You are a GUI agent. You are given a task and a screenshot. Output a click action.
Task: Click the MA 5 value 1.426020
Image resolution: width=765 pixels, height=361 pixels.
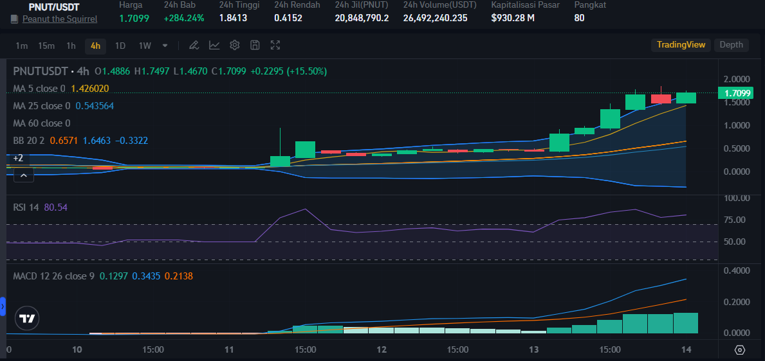tap(90, 89)
